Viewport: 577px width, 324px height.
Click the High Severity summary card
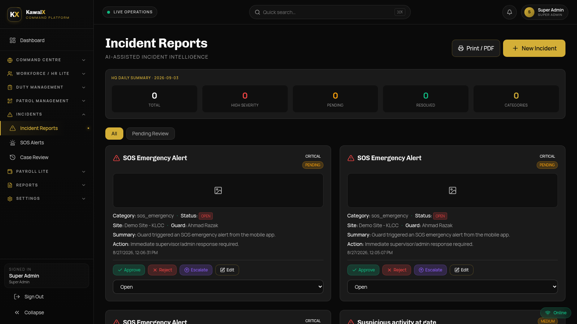(245, 99)
